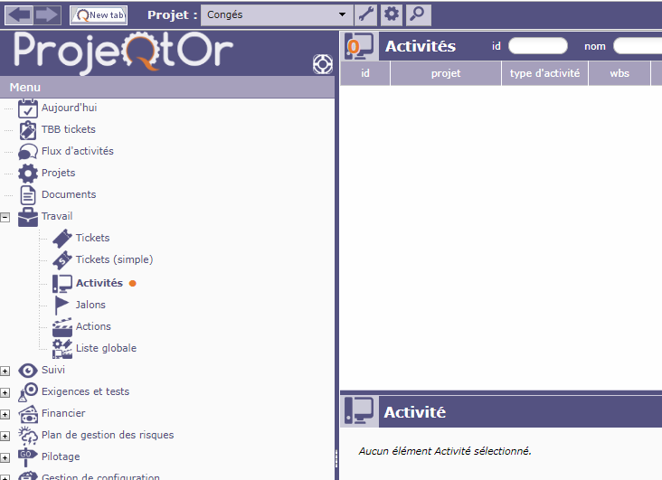Click the Liste globale icon

62,349
